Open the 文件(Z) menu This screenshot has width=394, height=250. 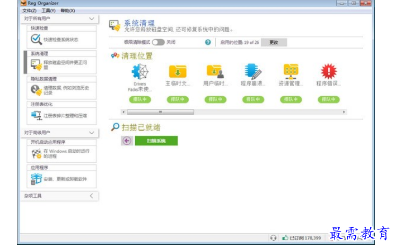[29, 11]
